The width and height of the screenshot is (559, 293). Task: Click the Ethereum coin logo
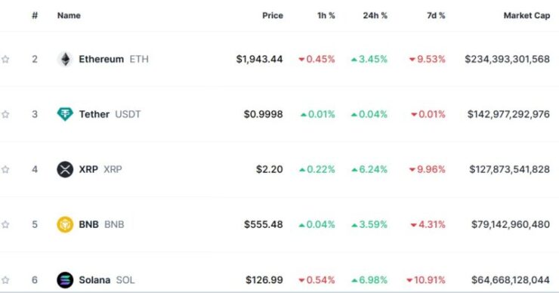(x=65, y=59)
